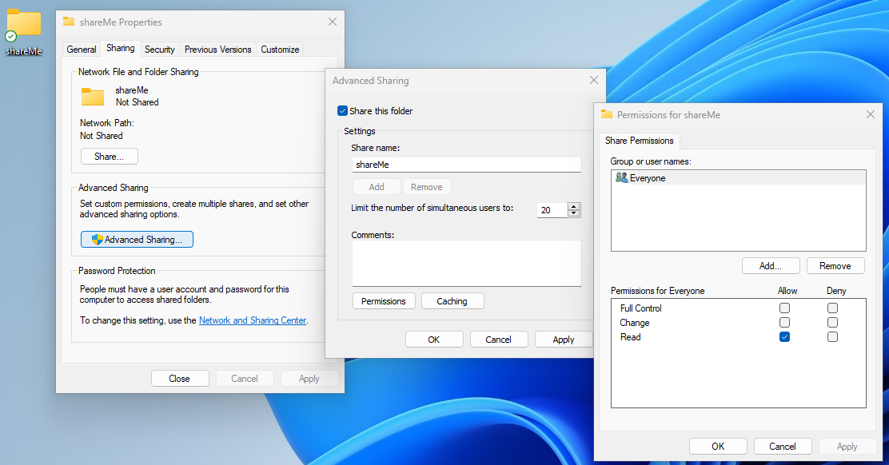The height and width of the screenshot is (465, 889).
Task: Select the Everyone group entry
Action: 647,178
